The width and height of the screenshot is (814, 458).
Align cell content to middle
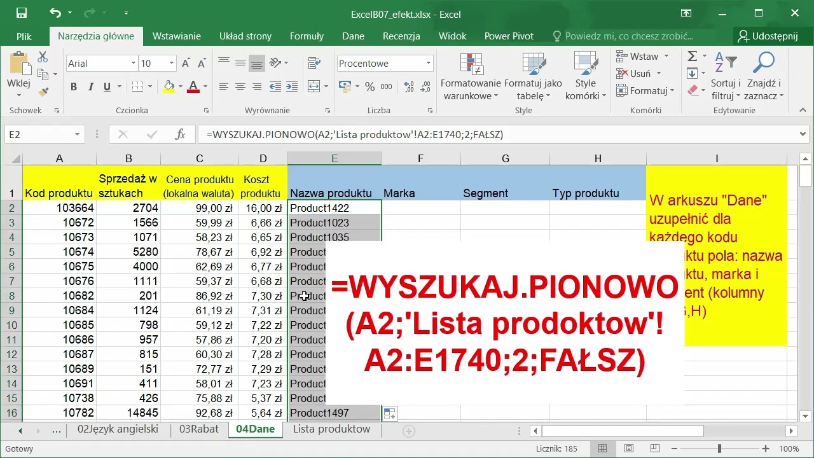coord(240,63)
